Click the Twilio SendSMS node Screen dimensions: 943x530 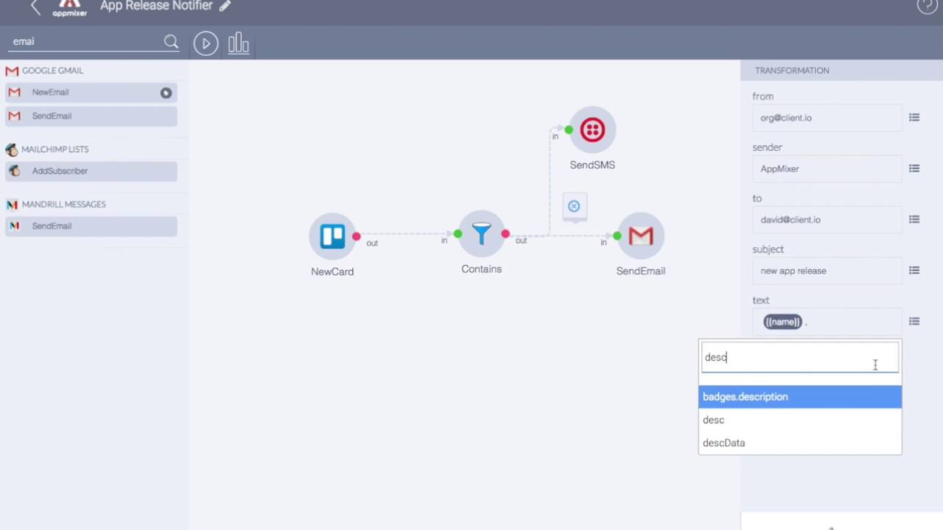click(592, 130)
